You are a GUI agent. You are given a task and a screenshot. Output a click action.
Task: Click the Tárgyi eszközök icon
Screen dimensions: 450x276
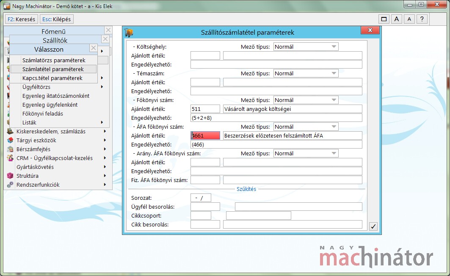pyautogui.click(x=10, y=140)
